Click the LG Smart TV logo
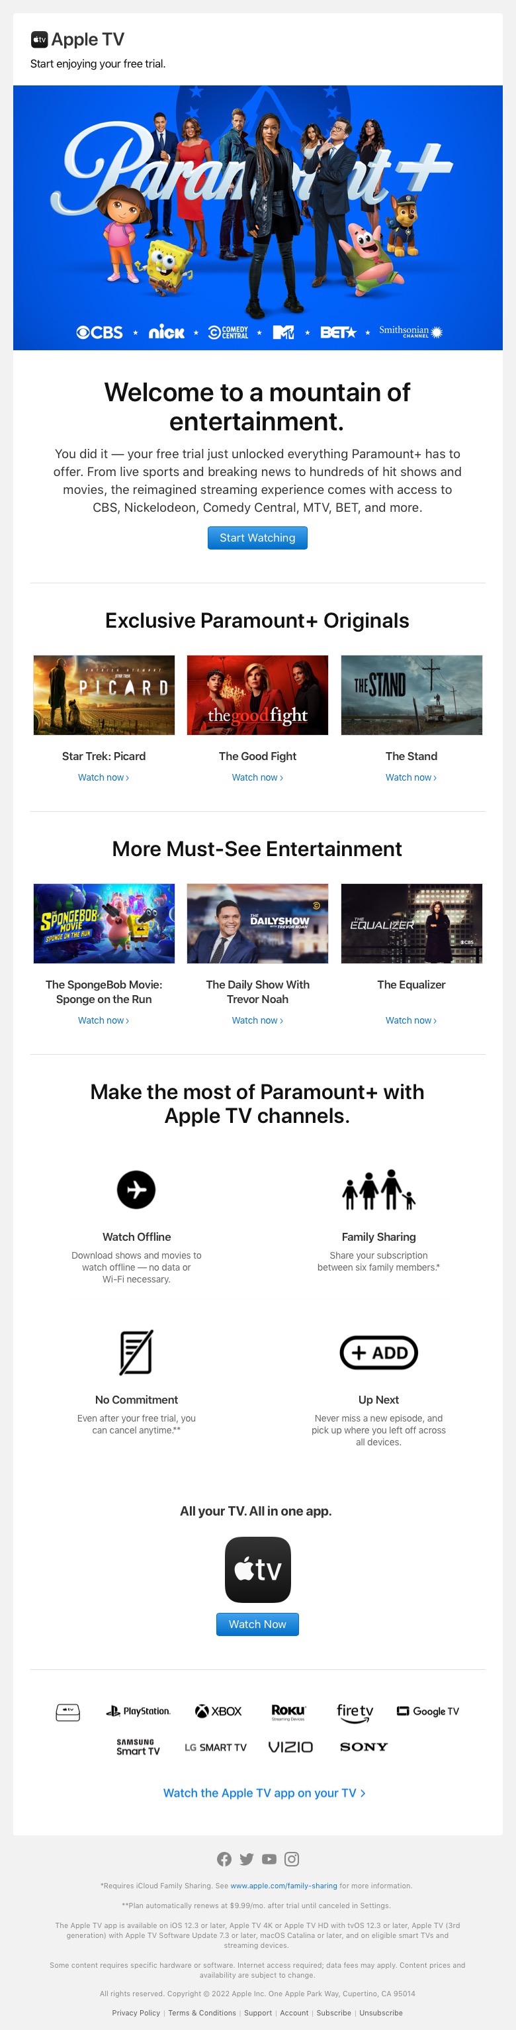The image size is (516, 2030). coord(216,1747)
